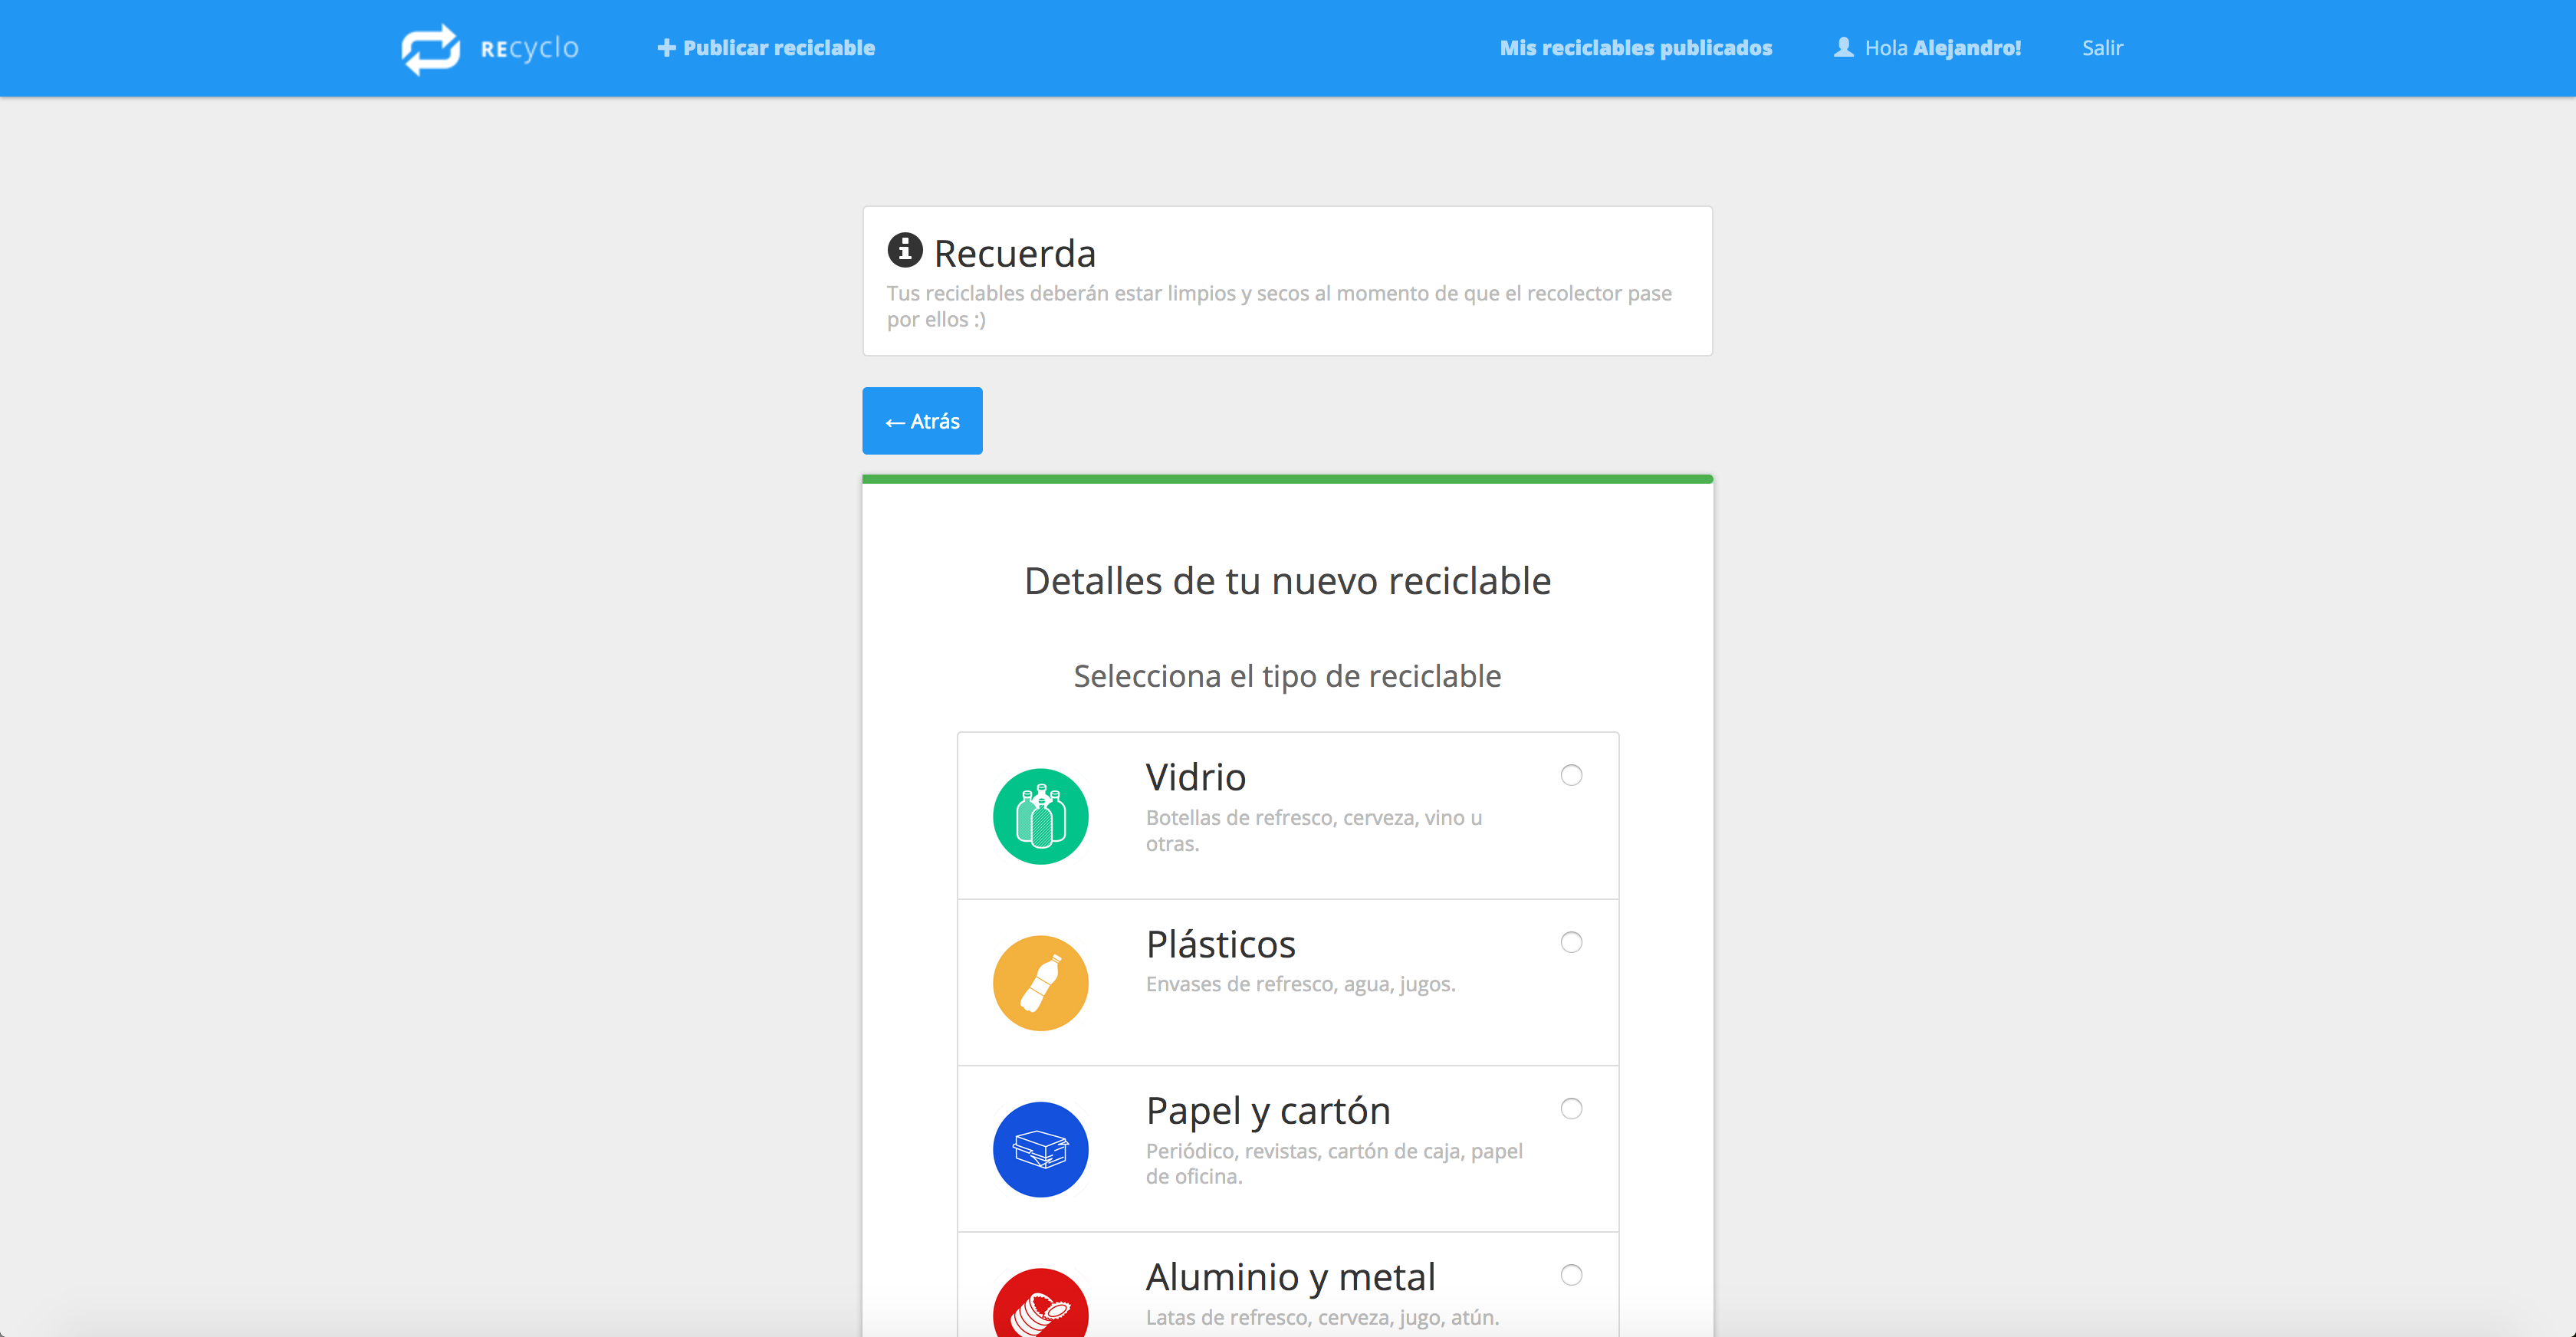Viewport: 2576px width, 1337px height.
Task: Click the Recyclo brand name text
Action: point(529,48)
